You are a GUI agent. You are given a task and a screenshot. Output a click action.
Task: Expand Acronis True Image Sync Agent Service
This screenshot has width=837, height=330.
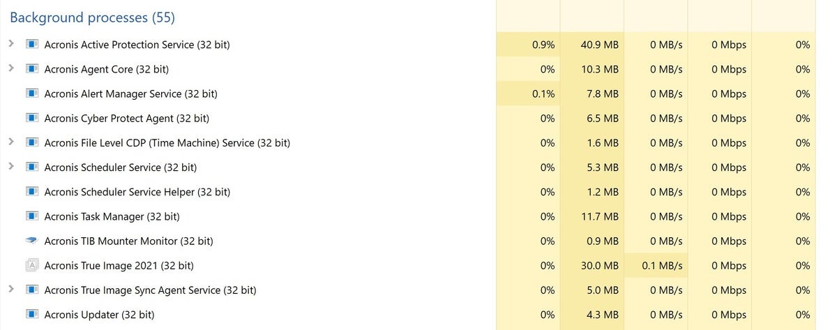pos(11,289)
